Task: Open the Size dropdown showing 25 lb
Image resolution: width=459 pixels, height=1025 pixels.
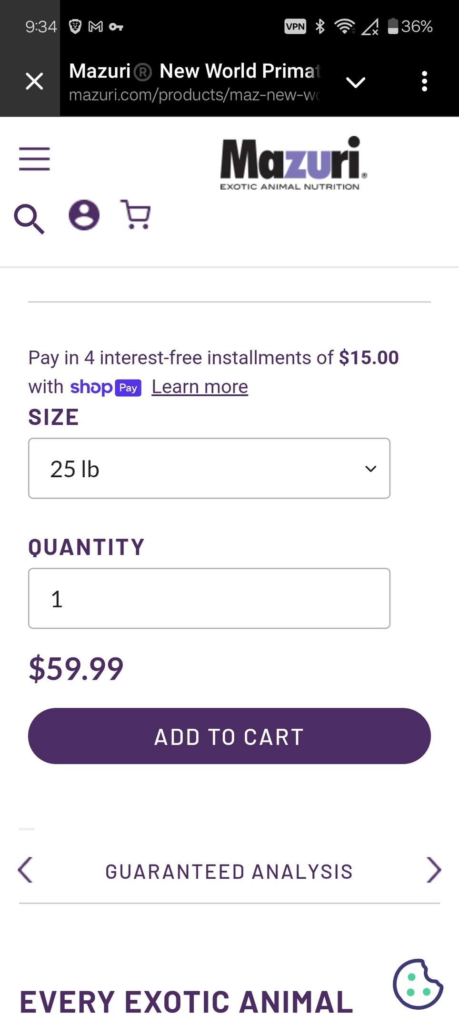Action: [x=209, y=468]
